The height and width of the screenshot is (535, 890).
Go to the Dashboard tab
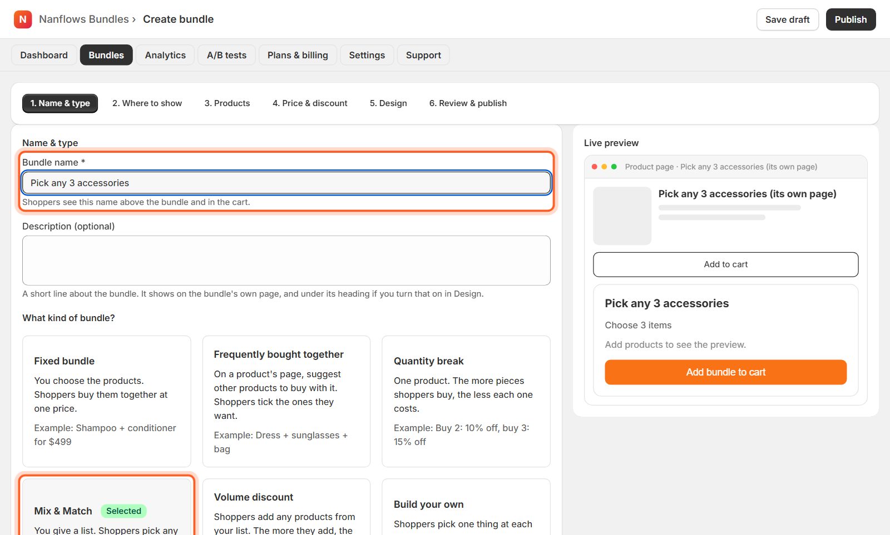click(x=44, y=55)
